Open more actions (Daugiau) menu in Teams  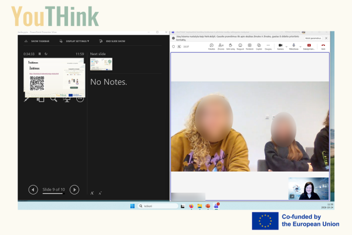point(268,46)
